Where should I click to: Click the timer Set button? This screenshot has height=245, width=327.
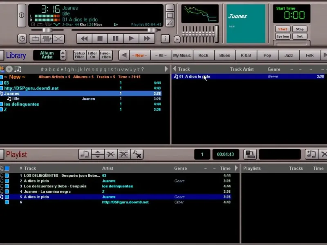pos(300,36)
